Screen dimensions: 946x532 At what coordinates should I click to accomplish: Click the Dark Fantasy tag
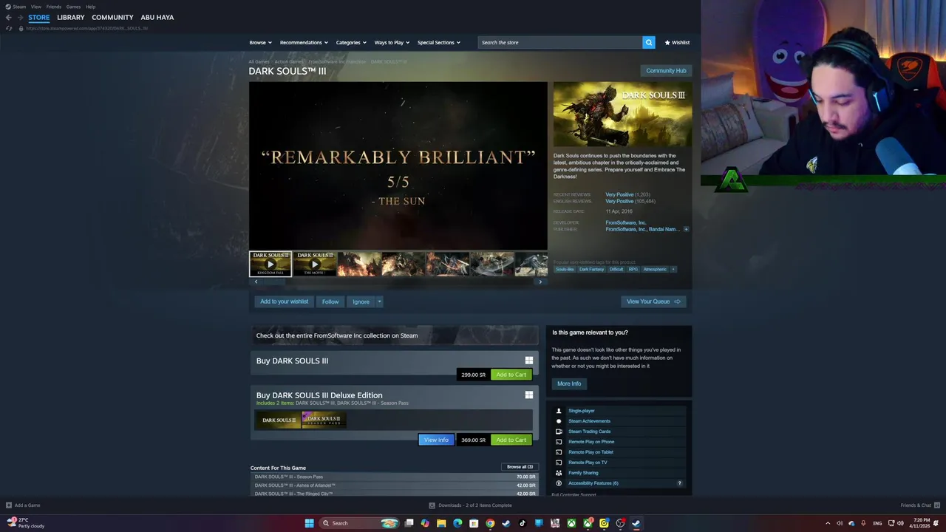pyautogui.click(x=591, y=269)
